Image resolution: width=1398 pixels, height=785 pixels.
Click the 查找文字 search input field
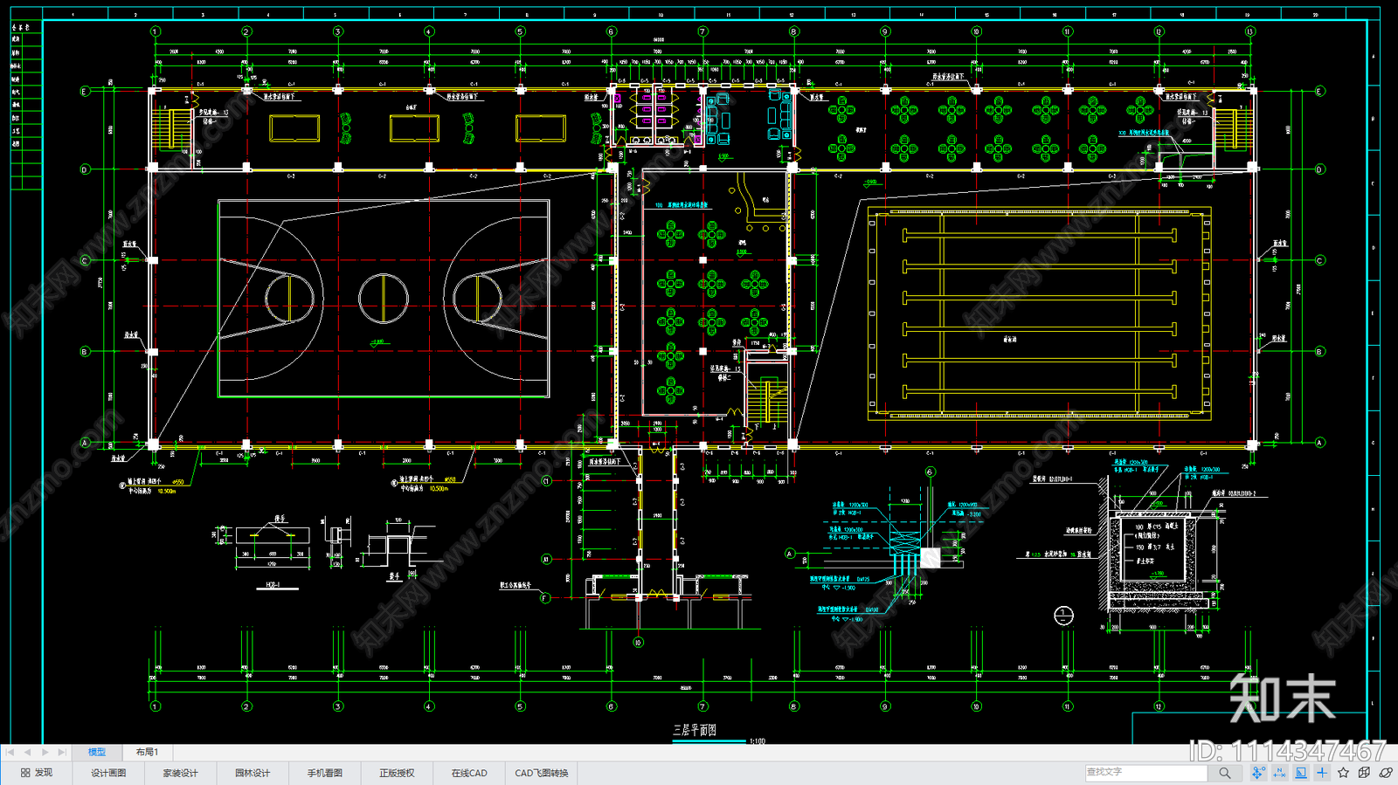(x=1146, y=773)
